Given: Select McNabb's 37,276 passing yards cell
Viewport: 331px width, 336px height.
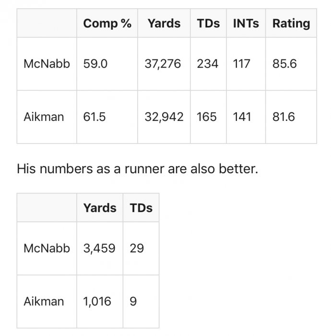Looking at the screenshot, I should click(164, 64).
